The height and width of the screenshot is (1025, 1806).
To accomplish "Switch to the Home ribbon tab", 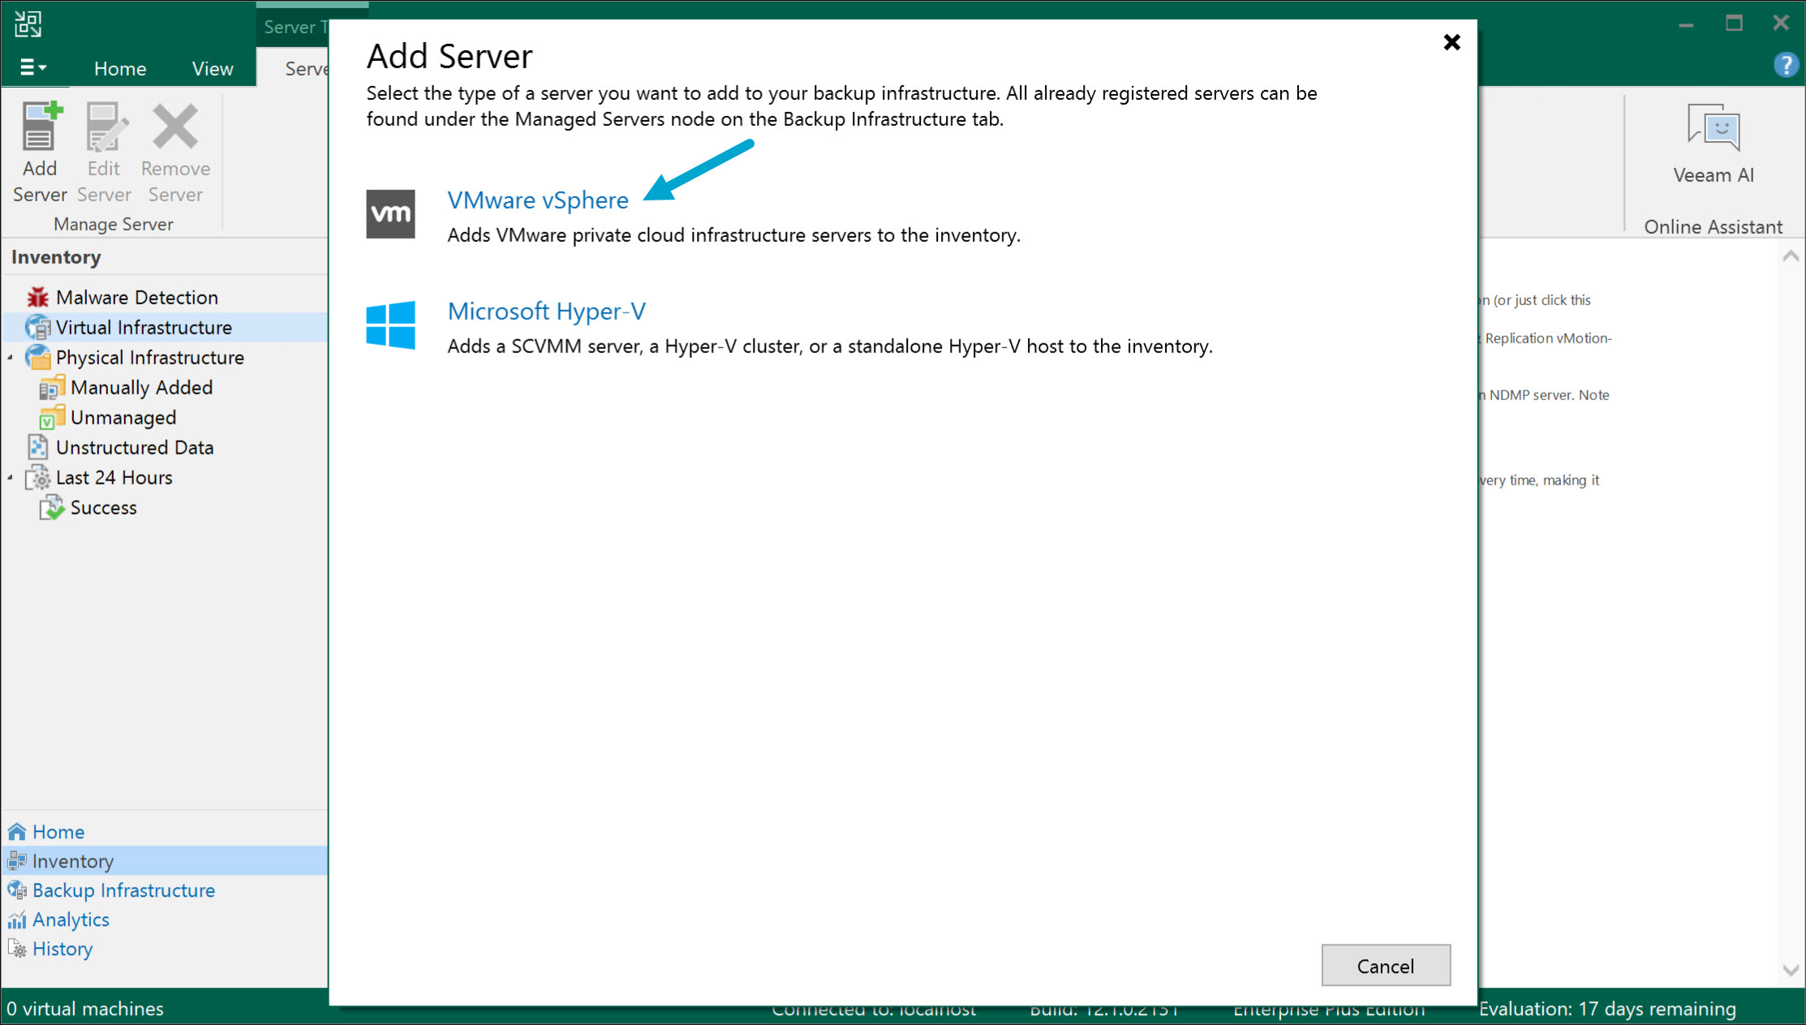I will pos(120,68).
